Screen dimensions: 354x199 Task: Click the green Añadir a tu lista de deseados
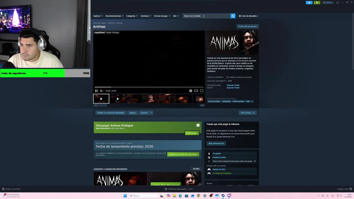tap(183, 154)
